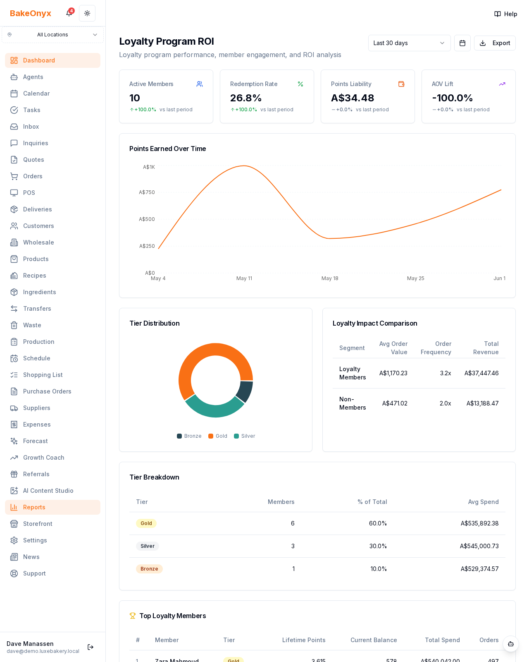Open the notifications bell icon
529x662 pixels.
(x=69, y=13)
